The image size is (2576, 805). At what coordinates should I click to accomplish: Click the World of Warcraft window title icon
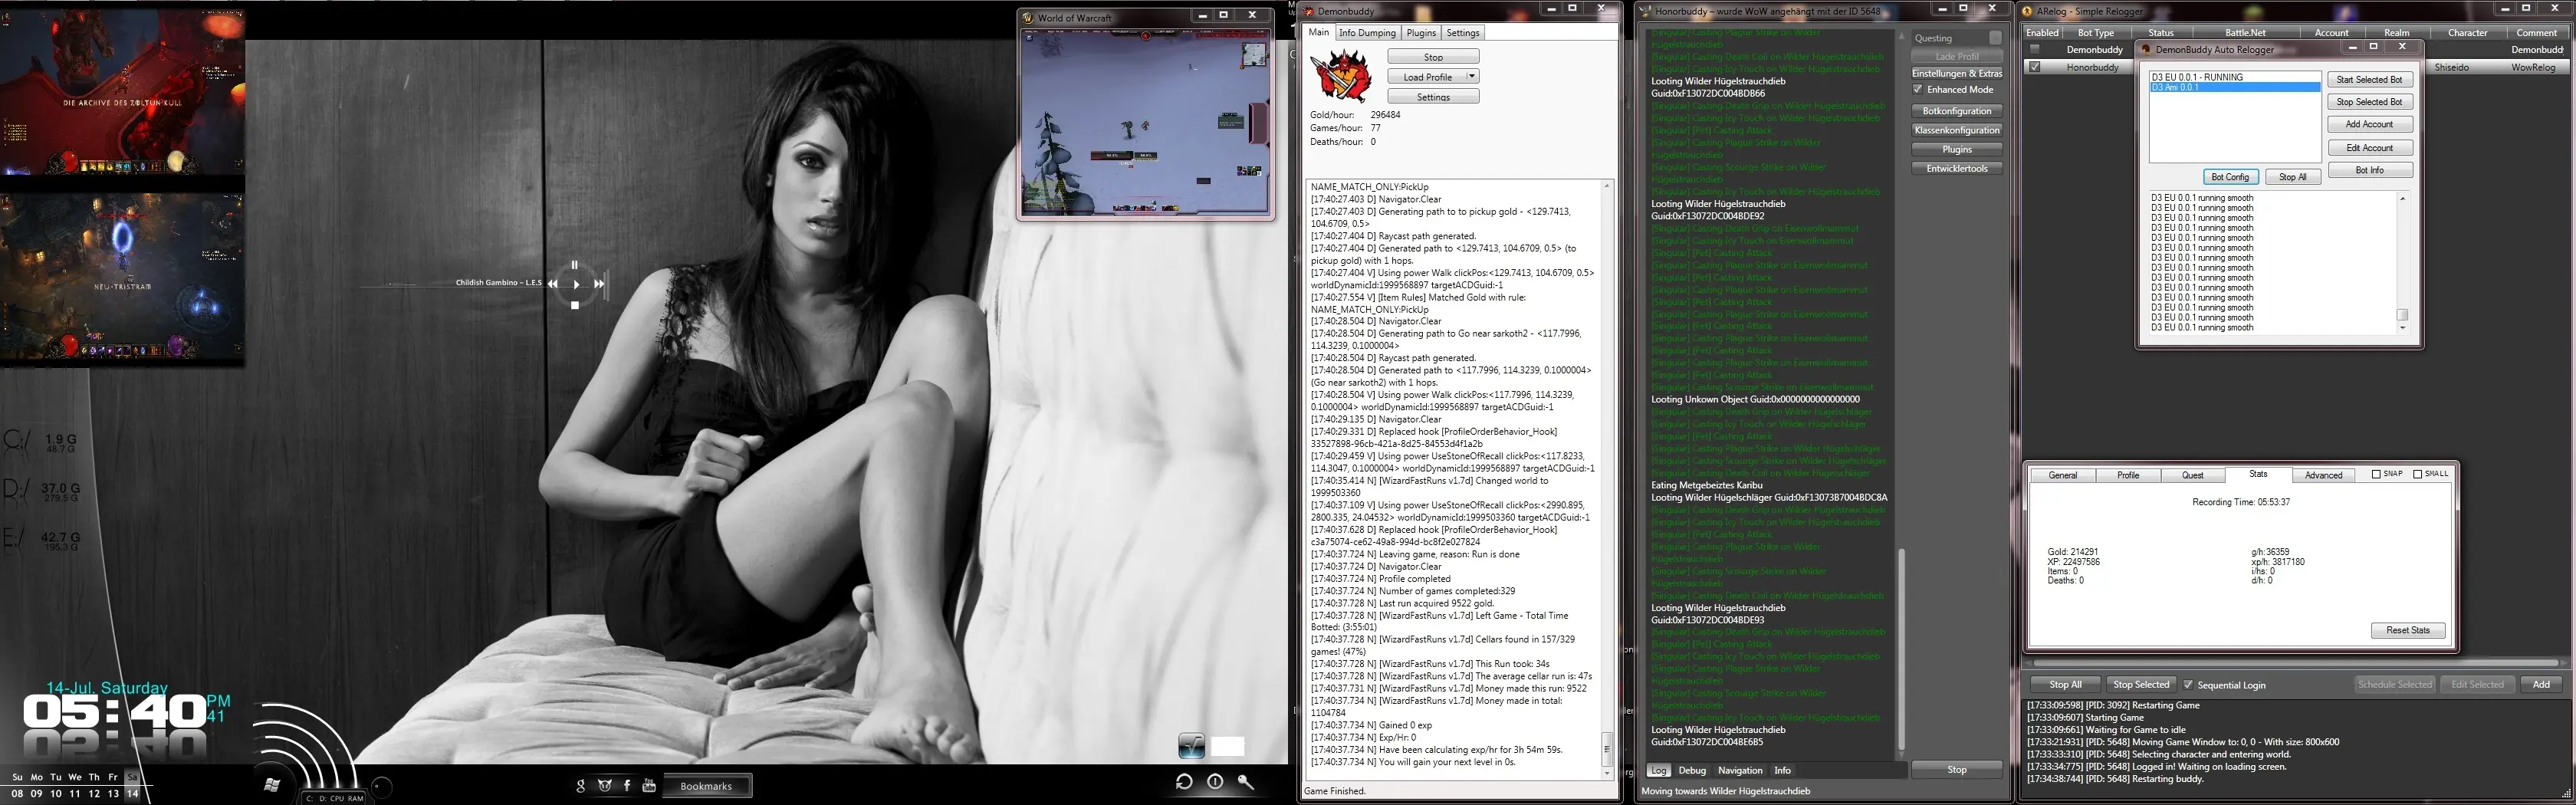[1028, 17]
